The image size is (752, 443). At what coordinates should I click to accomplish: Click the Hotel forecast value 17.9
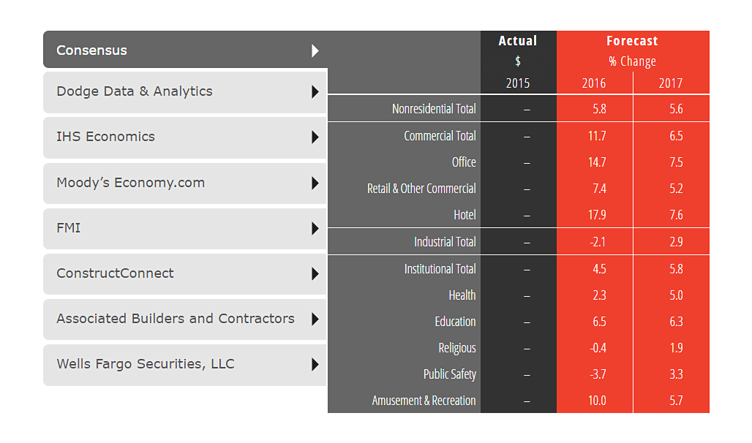pos(599,215)
